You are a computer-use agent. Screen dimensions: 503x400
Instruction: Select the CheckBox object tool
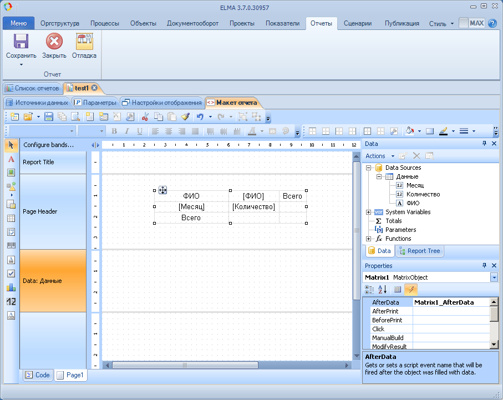pyautogui.click(x=11, y=274)
